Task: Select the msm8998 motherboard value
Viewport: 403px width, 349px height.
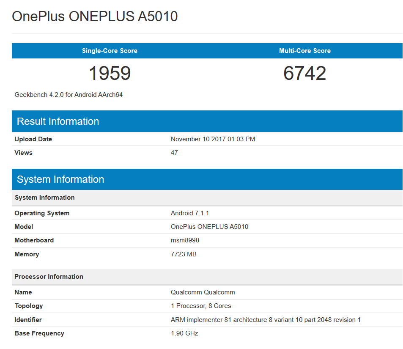Action: click(185, 240)
